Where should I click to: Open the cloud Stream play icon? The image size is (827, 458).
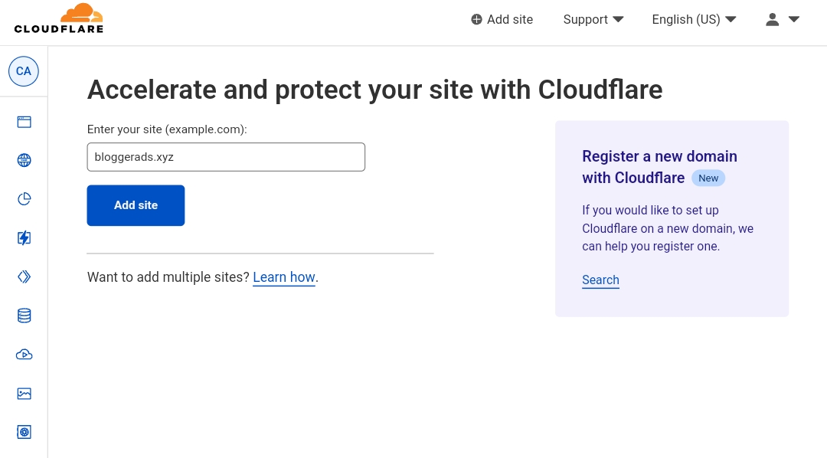pyautogui.click(x=25, y=355)
